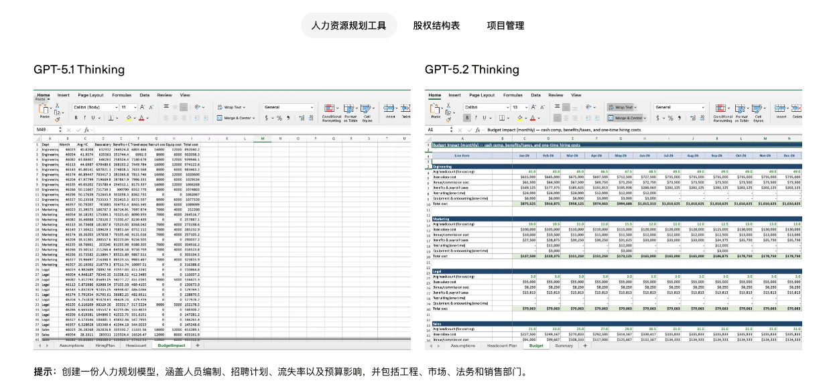Decrease font size in GPT-5.2 spreadsheet

pyautogui.click(x=542, y=107)
